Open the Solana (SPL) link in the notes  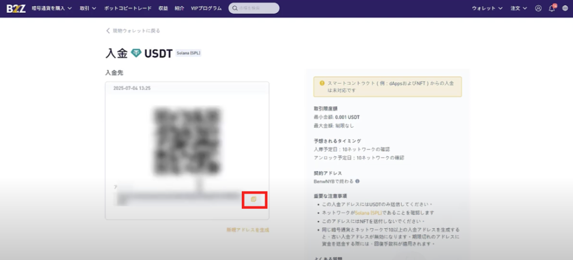click(x=367, y=213)
